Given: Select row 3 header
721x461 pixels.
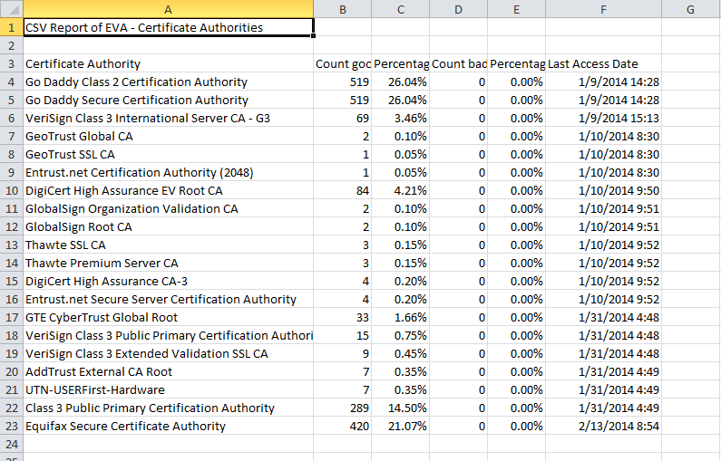Looking at the screenshot, I should 12,63.
